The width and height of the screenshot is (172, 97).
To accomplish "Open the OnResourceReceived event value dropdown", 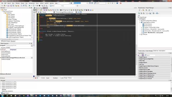I will pos(32,58).
